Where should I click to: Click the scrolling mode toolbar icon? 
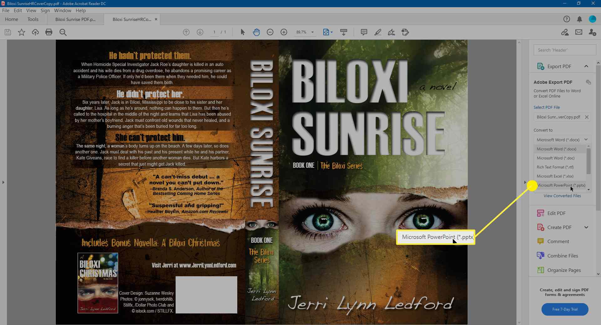344,32
